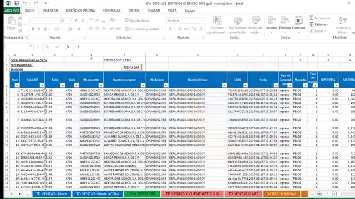The width and height of the screenshot is (355, 199).
Task: Toggle Ajustar texto wrap text
Action: click(x=137, y=20)
